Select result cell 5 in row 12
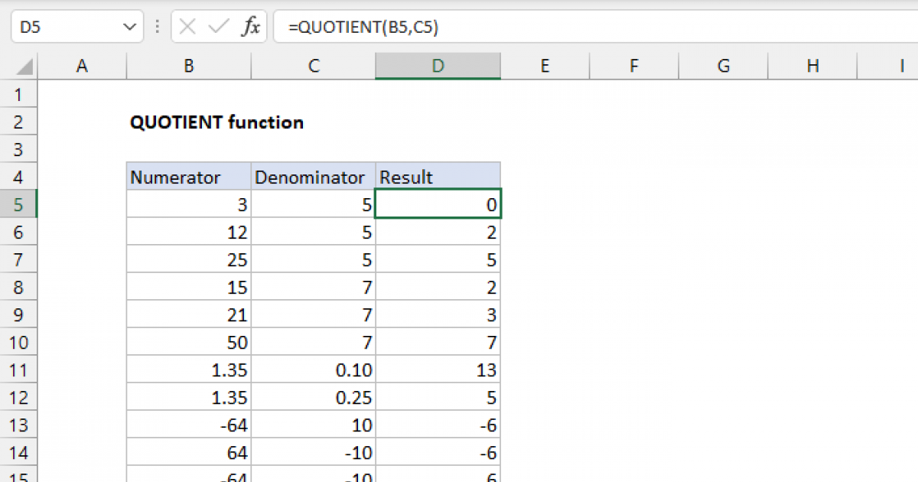This screenshot has width=918, height=482. click(x=438, y=398)
